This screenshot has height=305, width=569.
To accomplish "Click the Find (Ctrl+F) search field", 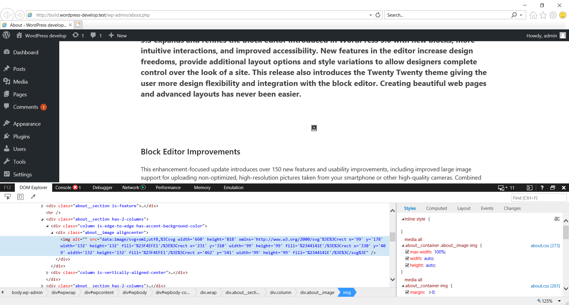I will [539, 198].
